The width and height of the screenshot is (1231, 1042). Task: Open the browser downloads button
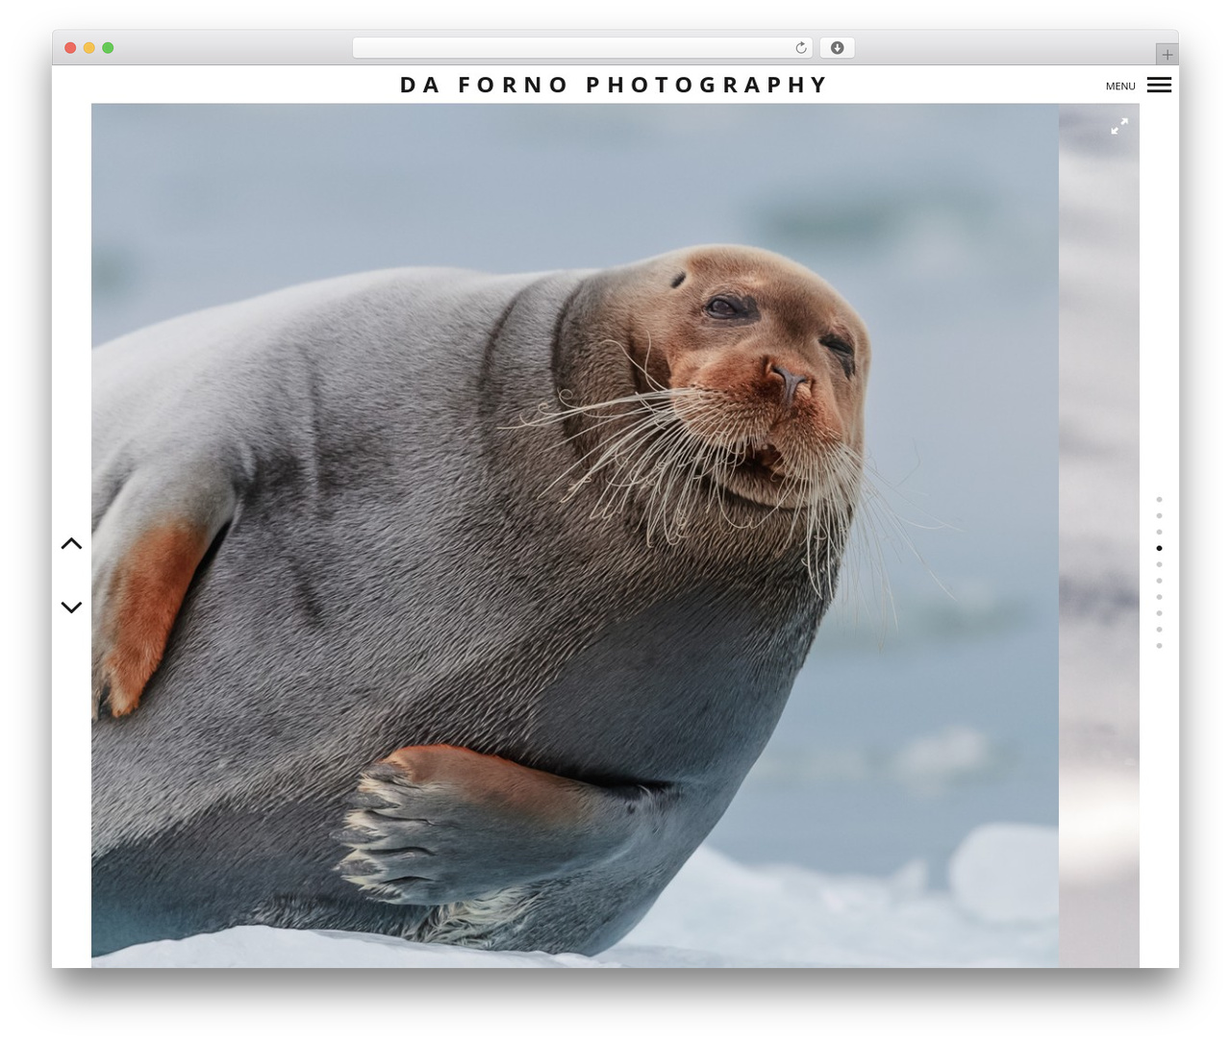point(837,48)
